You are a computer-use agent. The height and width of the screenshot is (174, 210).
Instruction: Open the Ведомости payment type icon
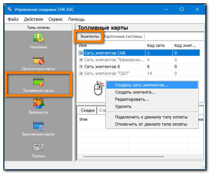(x=39, y=103)
